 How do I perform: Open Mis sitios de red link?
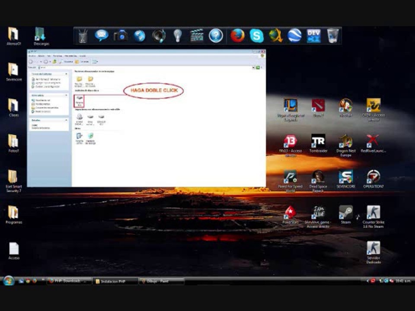tap(41, 101)
